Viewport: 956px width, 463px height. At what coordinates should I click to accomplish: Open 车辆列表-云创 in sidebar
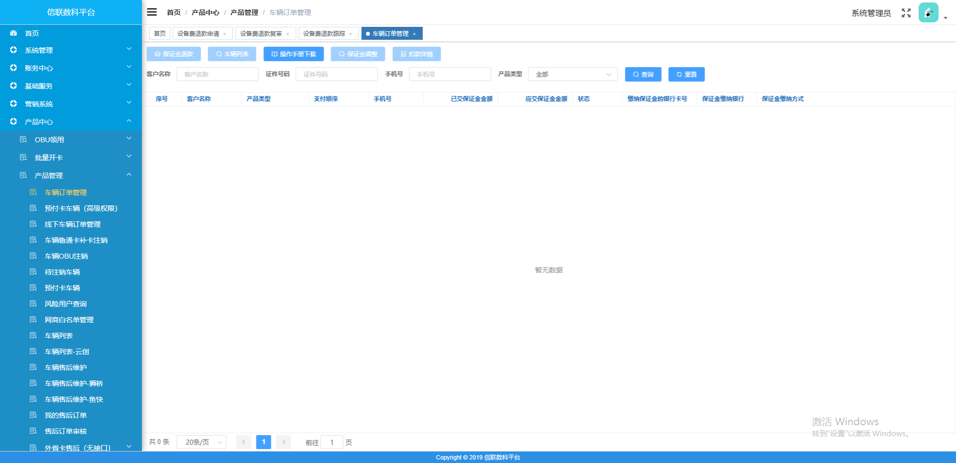(67, 351)
